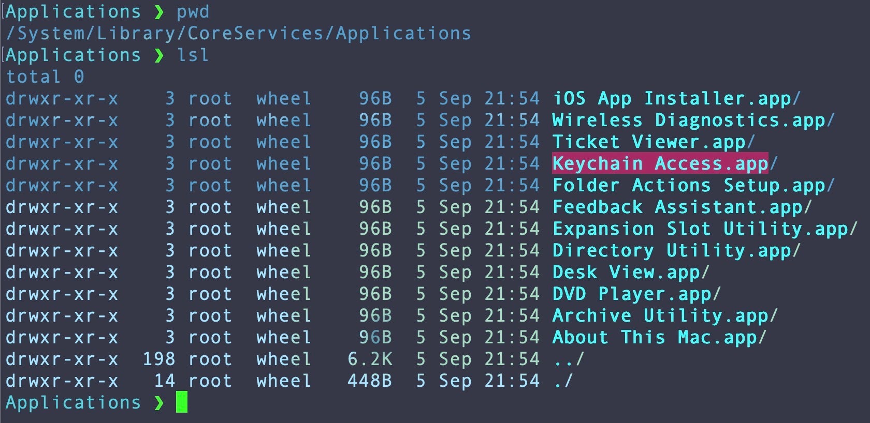Click on Ticket Viewer.app in the listing
Viewport: 870px width, 423px height.
(x=654, y=142)
